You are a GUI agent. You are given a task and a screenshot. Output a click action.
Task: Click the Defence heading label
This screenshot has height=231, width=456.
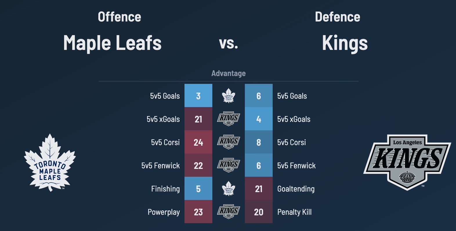(338, 17)
